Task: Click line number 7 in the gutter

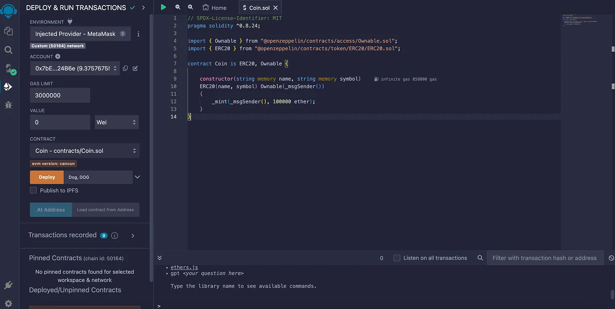Action: [x=175, y=64]
